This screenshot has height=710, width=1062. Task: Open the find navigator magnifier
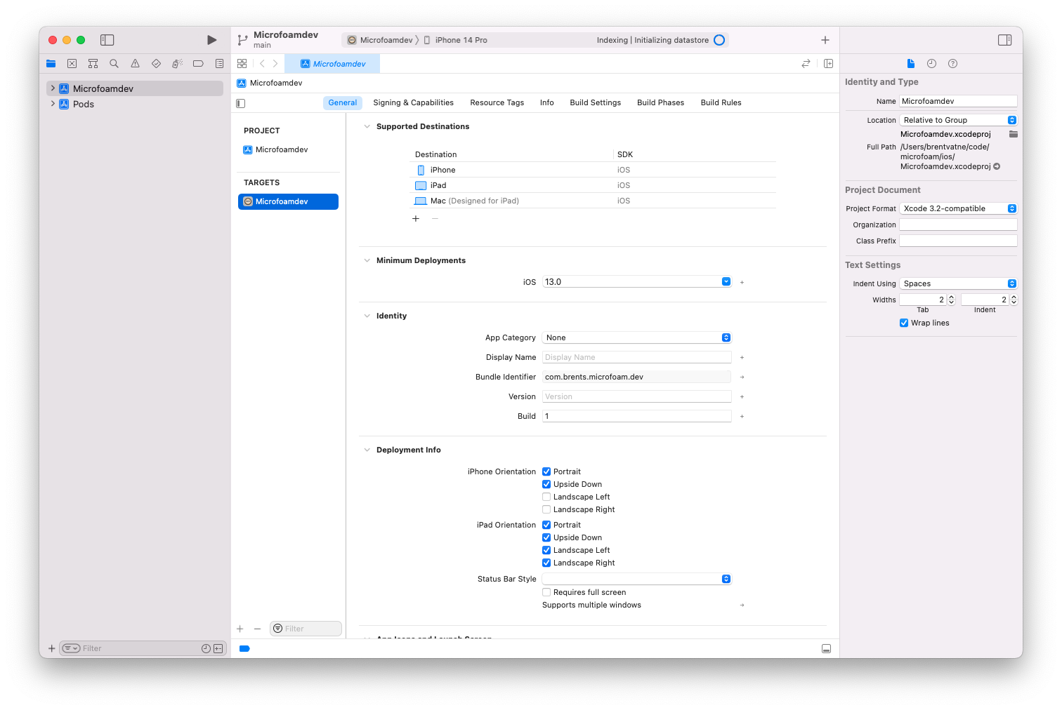pyautogui.click(x=114, y=64)
